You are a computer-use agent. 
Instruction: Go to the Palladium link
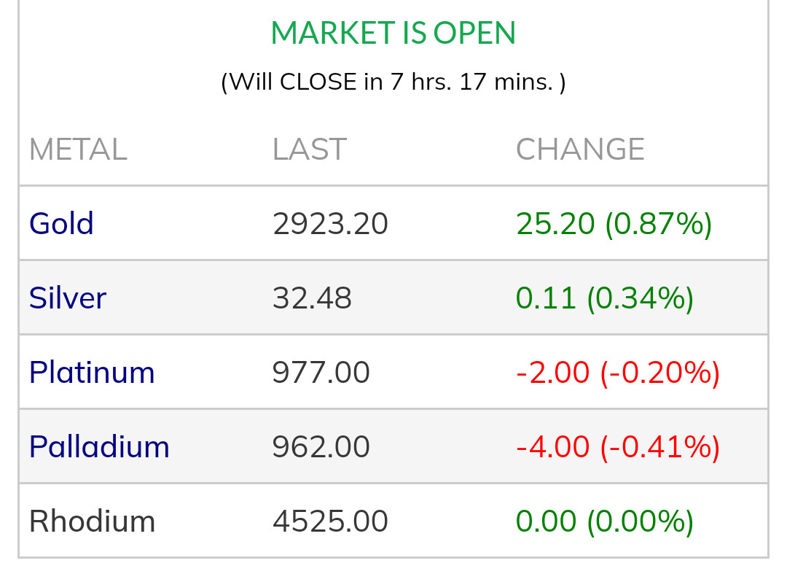tap(99, 447)
